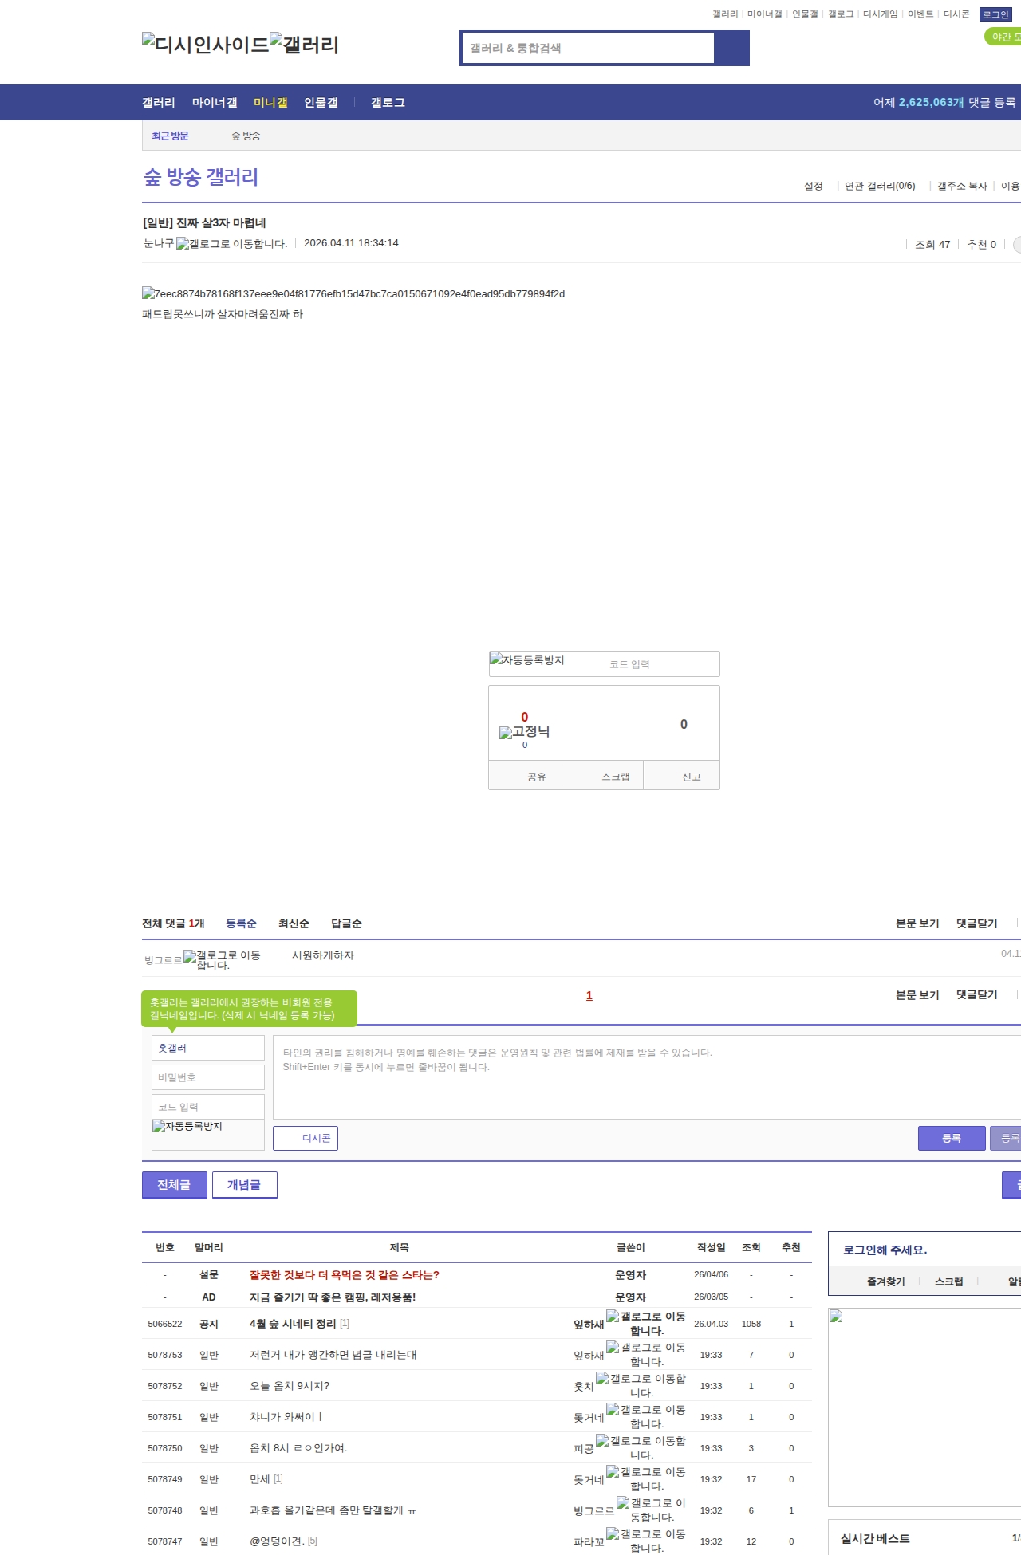Report the post with the 신고 button
Screen dimensions: 1021x1555
[x=682, y=776]
